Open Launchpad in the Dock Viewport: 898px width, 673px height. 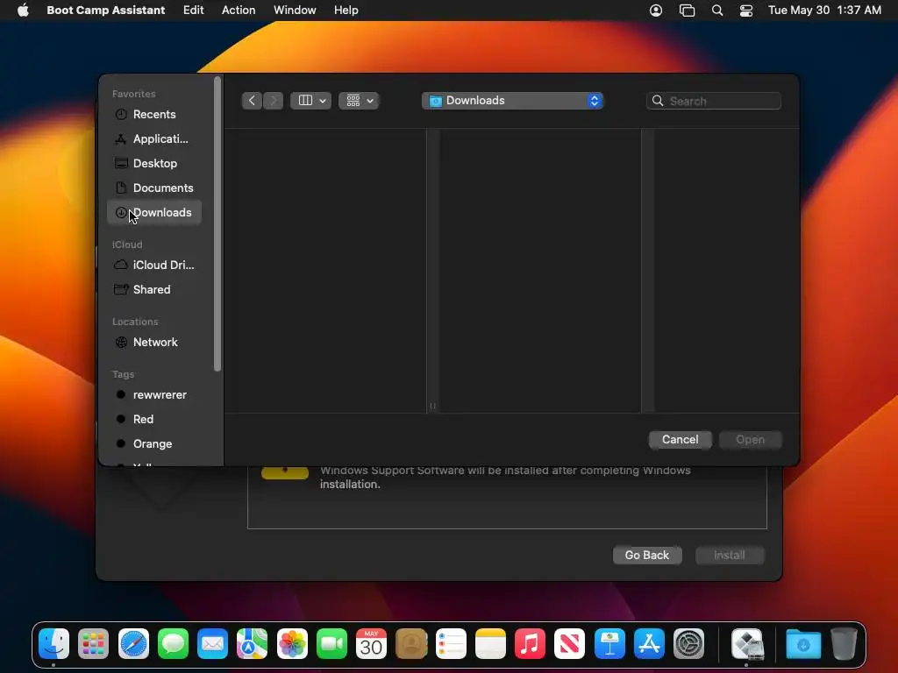[x=93, y=644]
